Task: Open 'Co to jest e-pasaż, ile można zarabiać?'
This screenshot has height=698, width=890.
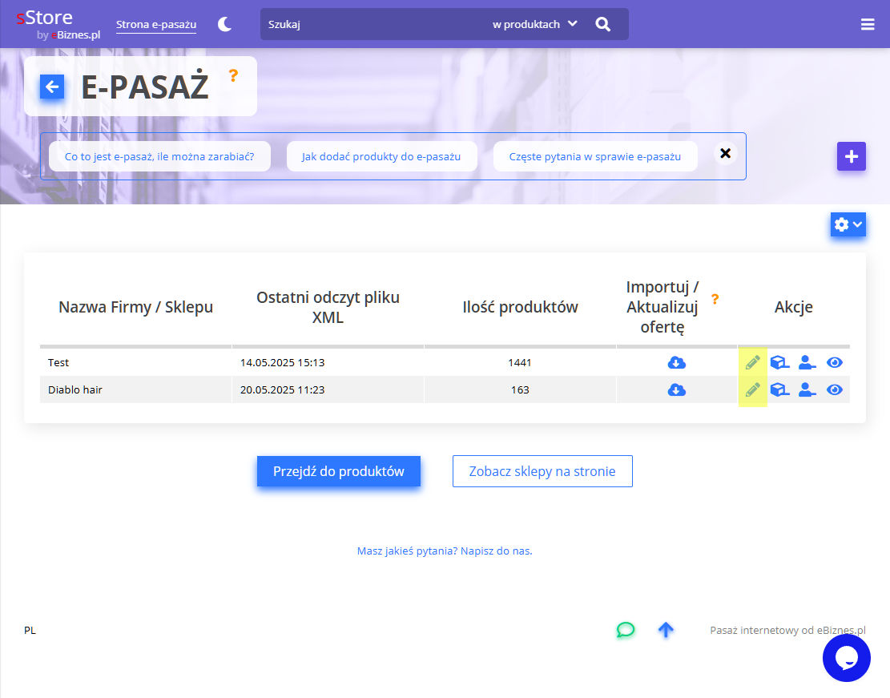Action: pos(159,157)
